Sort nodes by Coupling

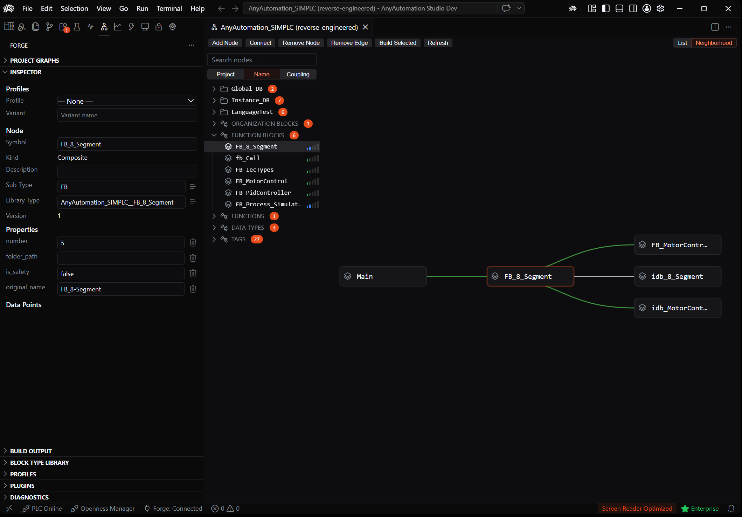[298, 74]
